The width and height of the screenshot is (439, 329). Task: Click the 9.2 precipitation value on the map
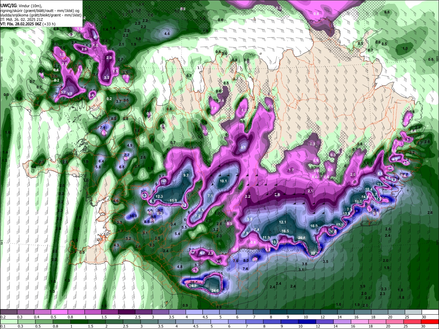pos(186,175)
